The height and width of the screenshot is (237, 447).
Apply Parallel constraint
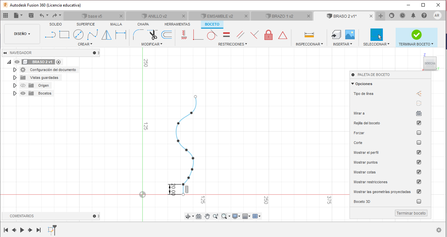[240, 35]
